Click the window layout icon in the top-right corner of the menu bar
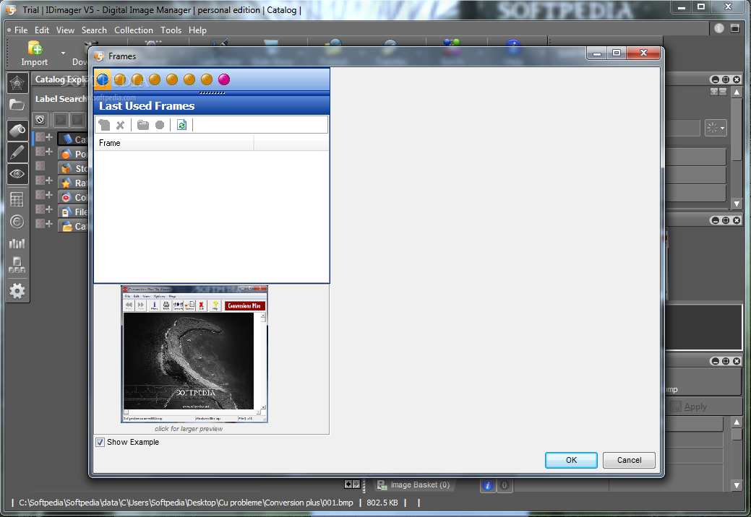 [735, 28]
